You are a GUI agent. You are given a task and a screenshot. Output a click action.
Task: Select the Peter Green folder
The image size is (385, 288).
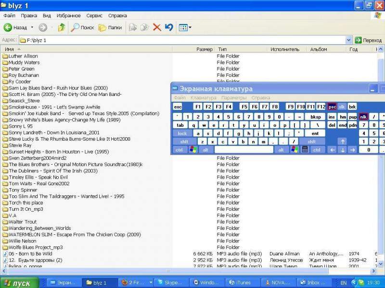click(x=18, y=69)
